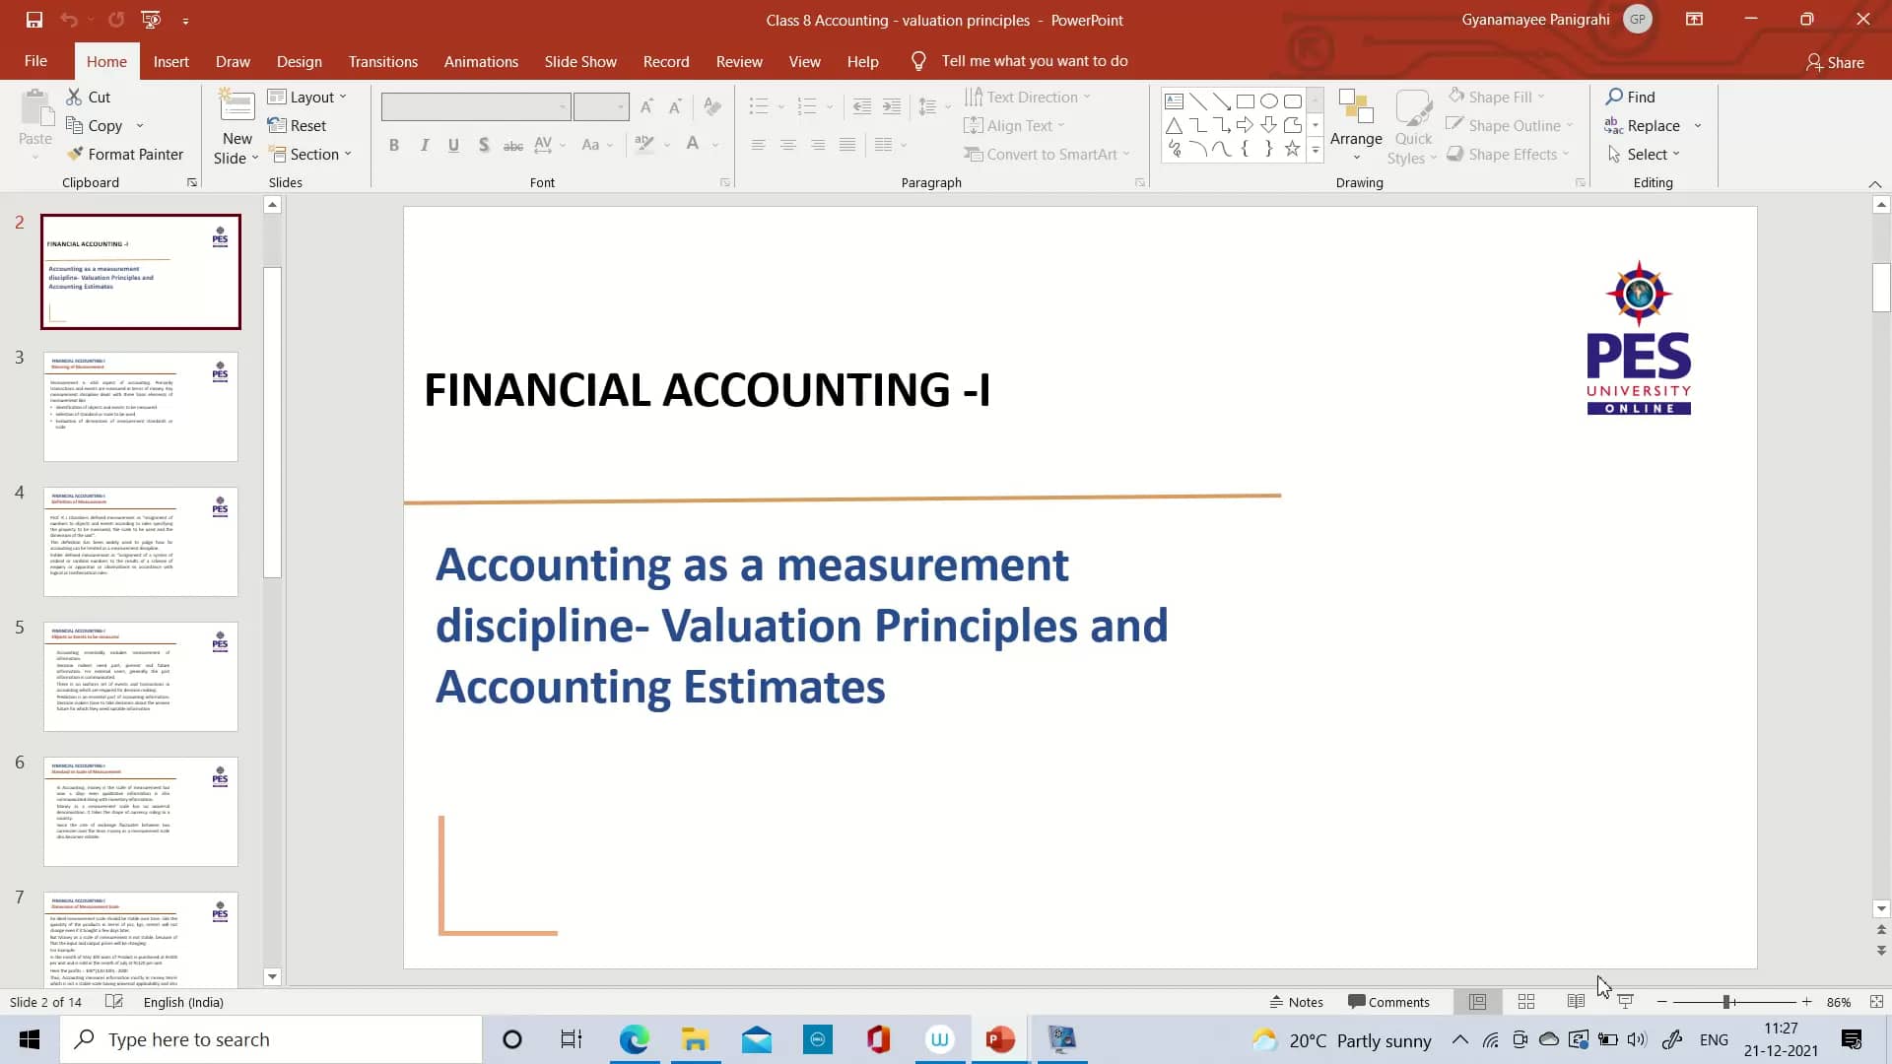Image resolution: width=1892 pixels, height=1064 pixels.
Task: Select slide 6 thumbnail
Action: [x=141, y=812]
